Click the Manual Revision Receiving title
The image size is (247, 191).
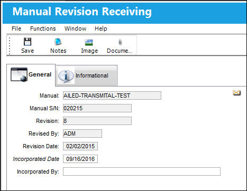pos(82,12)
